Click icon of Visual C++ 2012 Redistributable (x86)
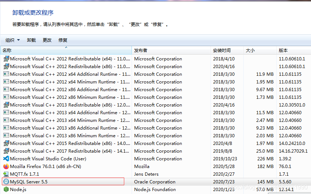 click(6, 66)
